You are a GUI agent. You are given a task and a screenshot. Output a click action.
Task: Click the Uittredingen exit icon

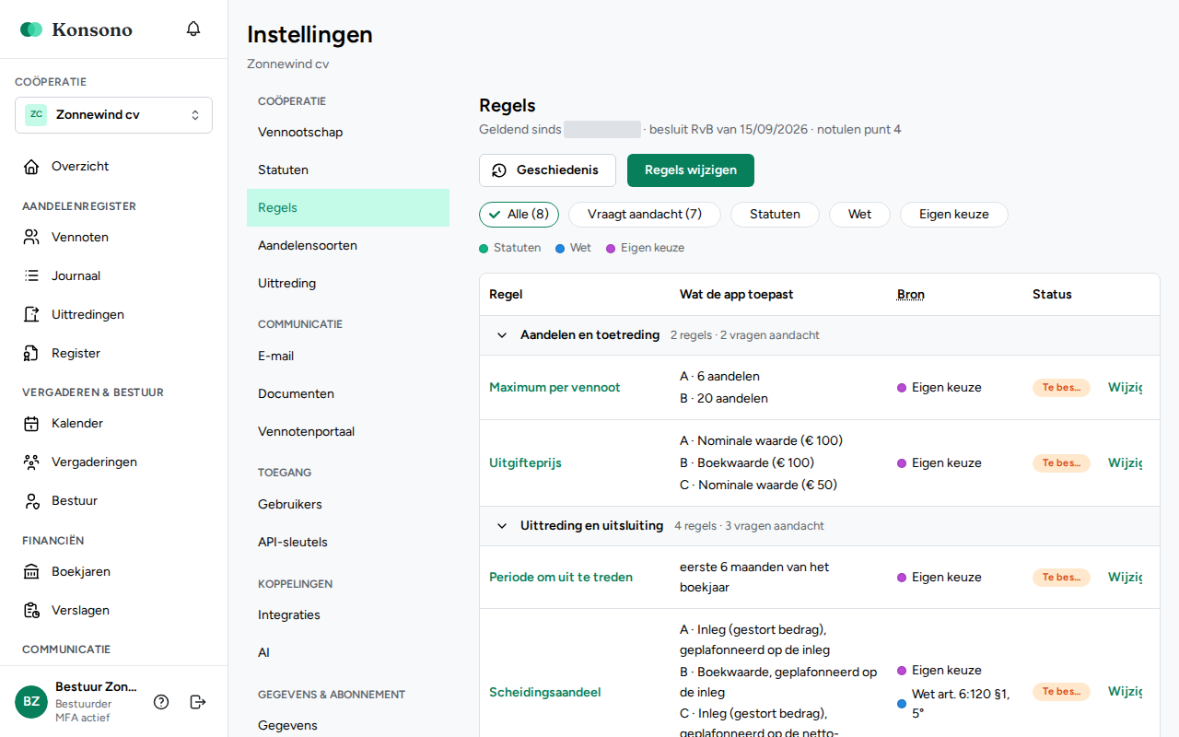[32, 315]
